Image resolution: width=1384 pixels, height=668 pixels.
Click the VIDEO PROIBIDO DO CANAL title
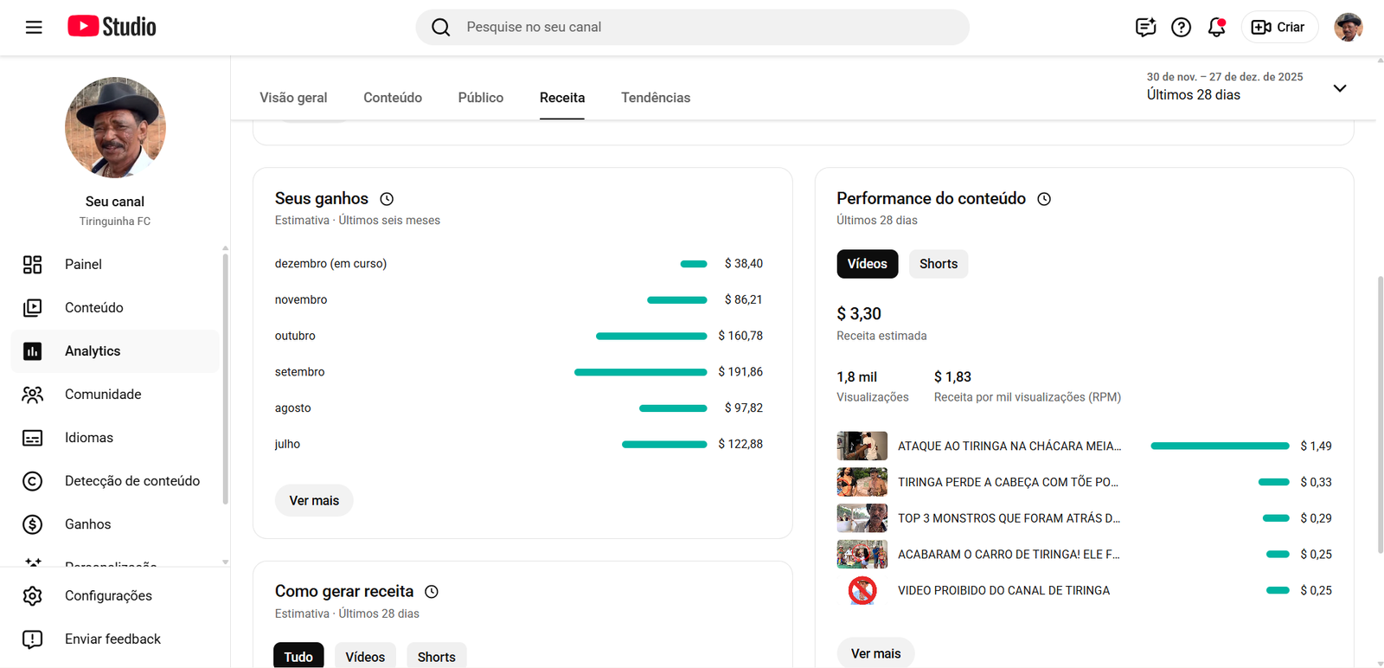[x=1003, y=591]
